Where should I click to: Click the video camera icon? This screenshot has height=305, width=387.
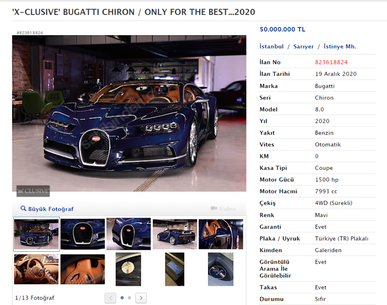click(214, 209)
